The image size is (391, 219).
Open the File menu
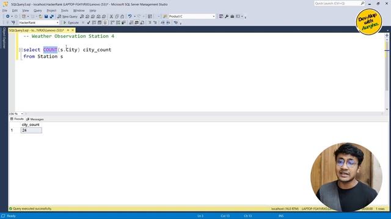[5, 11]
